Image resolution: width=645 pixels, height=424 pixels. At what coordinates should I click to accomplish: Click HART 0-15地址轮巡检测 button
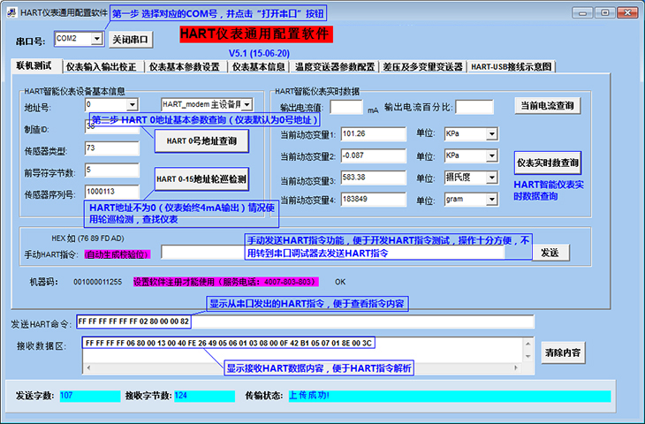(201, 179)
